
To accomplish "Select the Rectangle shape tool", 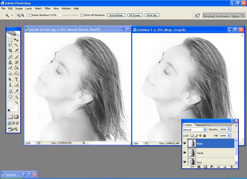I will coord(16,85).
